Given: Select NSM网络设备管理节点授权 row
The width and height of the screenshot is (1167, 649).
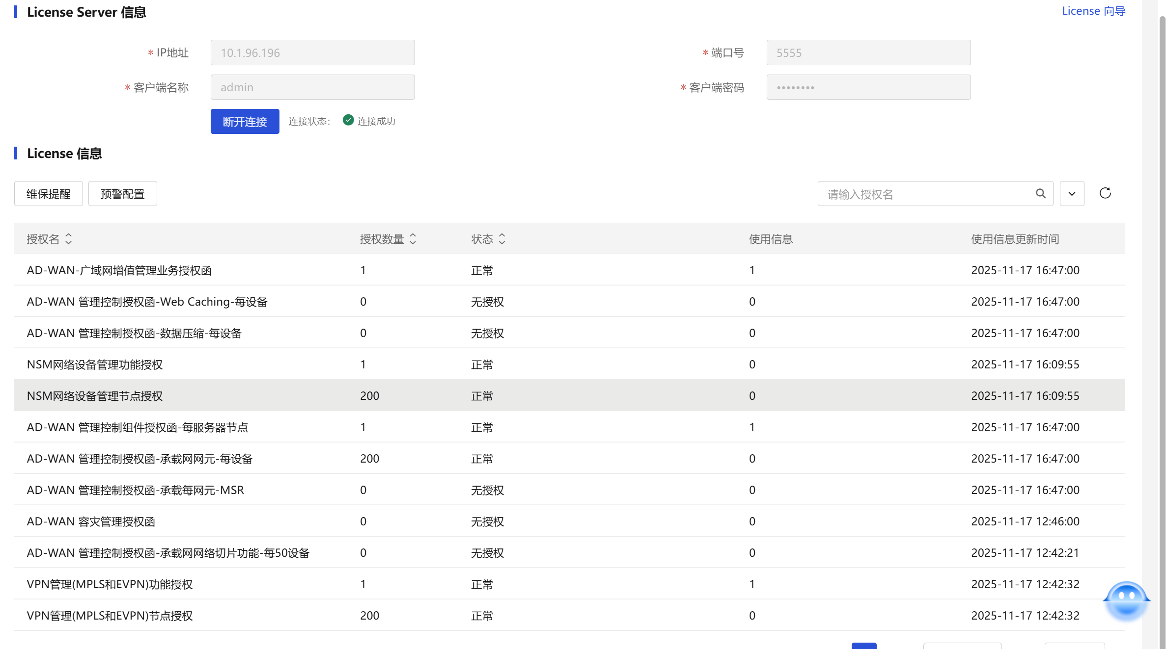Looking at the screenshot, I should (x=95, y=395).
